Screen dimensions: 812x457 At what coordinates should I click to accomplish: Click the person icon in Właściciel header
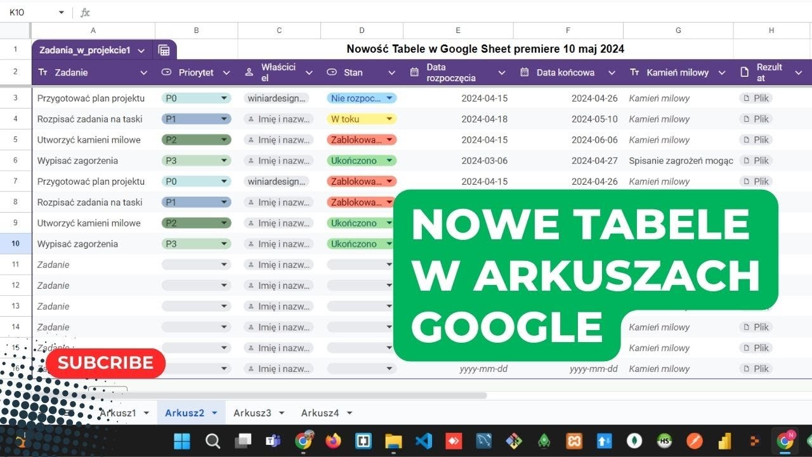coord(249,72)
